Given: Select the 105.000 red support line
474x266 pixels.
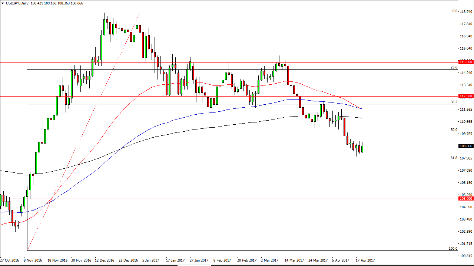Looking at the screenshot, I should [x=222, y=199].
